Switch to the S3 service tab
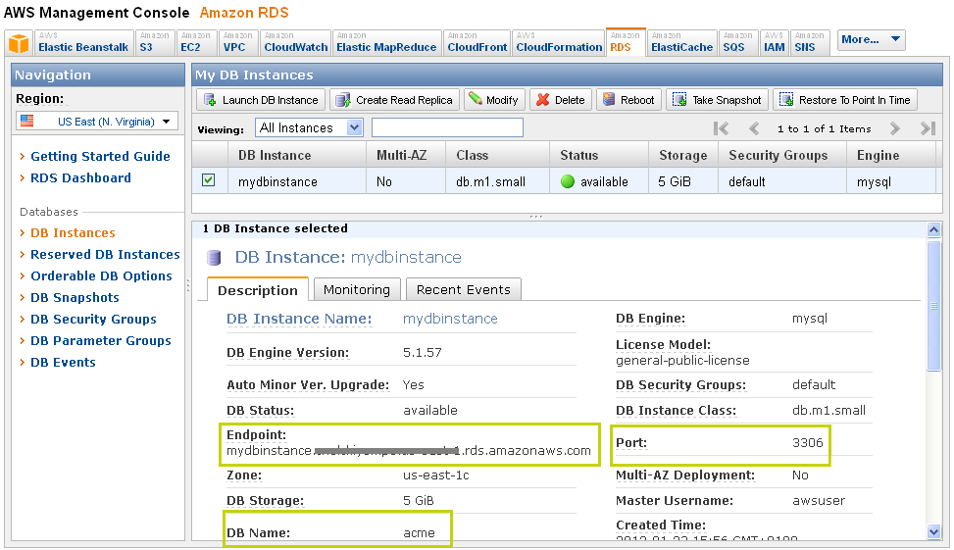Image resolution: width=954 pixels, height=550 pixels. (x=155, y=42)
